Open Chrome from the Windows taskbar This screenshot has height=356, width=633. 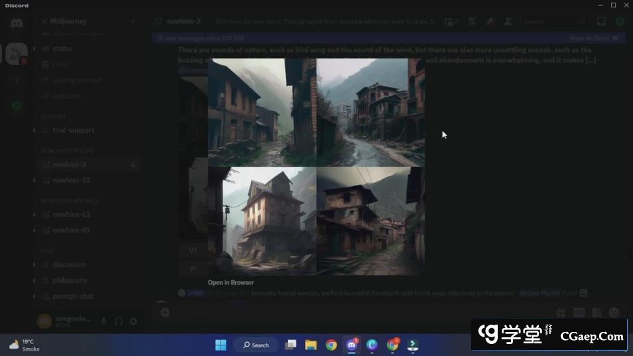point(331,345)
